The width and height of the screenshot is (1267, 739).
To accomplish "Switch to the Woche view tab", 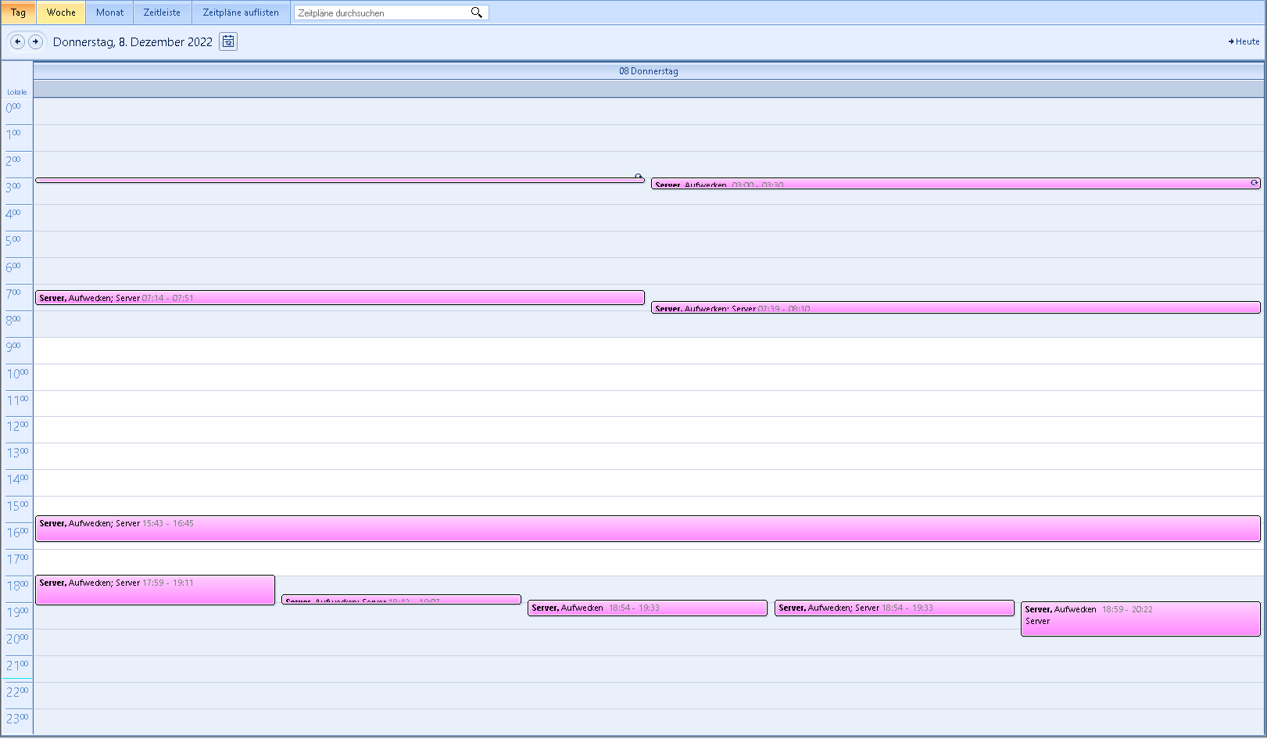I will (x=61, y=13).
